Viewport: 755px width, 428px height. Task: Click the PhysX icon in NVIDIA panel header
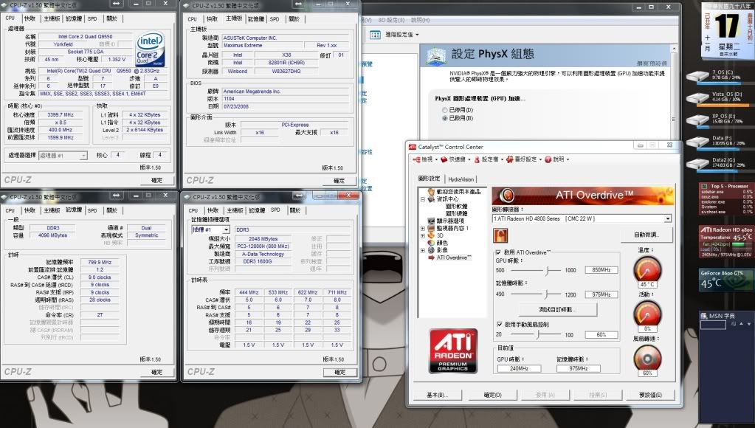[435, 55]
